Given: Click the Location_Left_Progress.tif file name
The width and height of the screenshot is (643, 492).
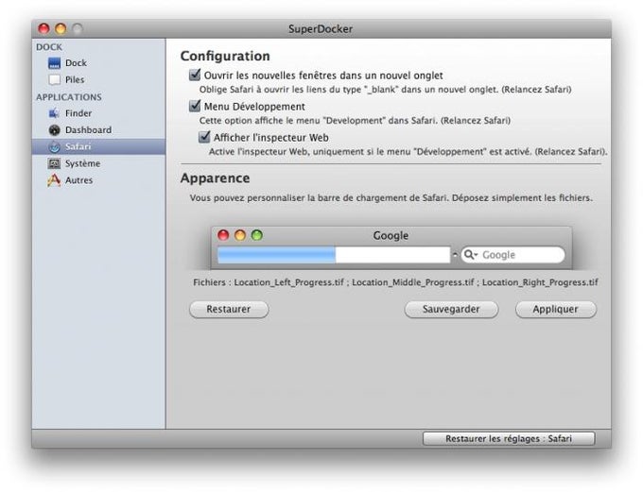Looking at the screenshot, I should 289,282.
